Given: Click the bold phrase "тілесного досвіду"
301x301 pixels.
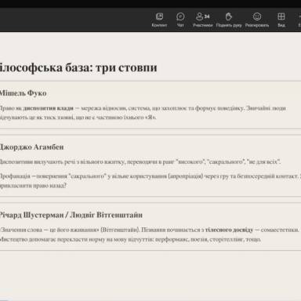Looking at the screenshot, I should [229, 230].
